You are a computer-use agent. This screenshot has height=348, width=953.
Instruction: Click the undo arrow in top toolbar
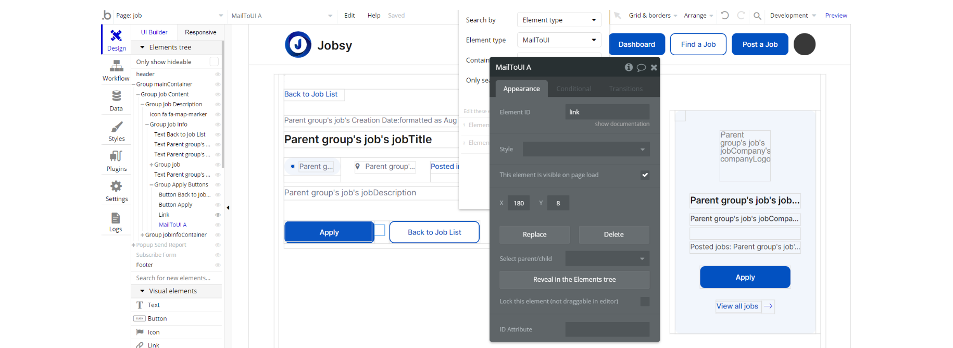[x=725, y=16]
